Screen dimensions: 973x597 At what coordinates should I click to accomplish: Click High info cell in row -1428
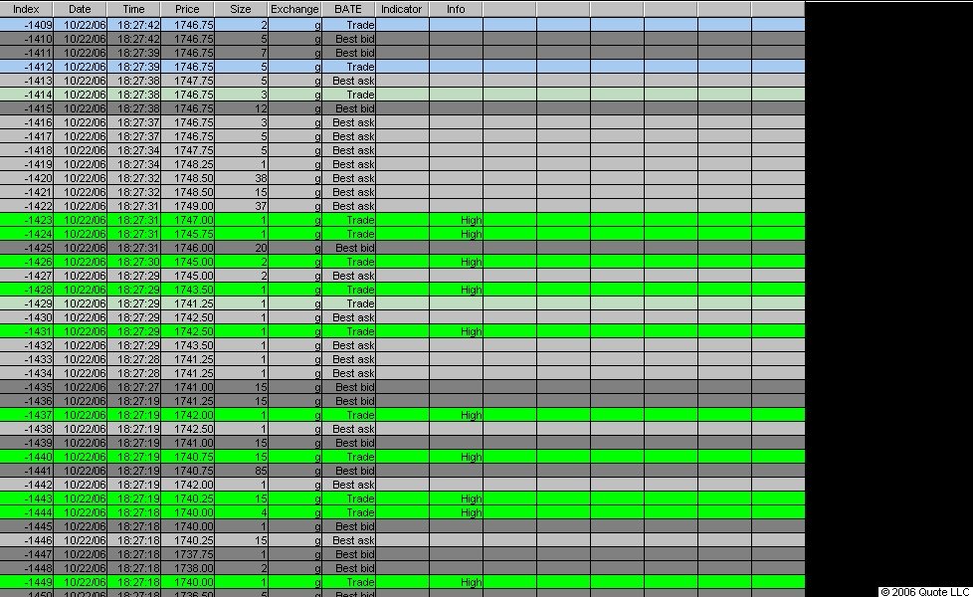pos(456,290)
